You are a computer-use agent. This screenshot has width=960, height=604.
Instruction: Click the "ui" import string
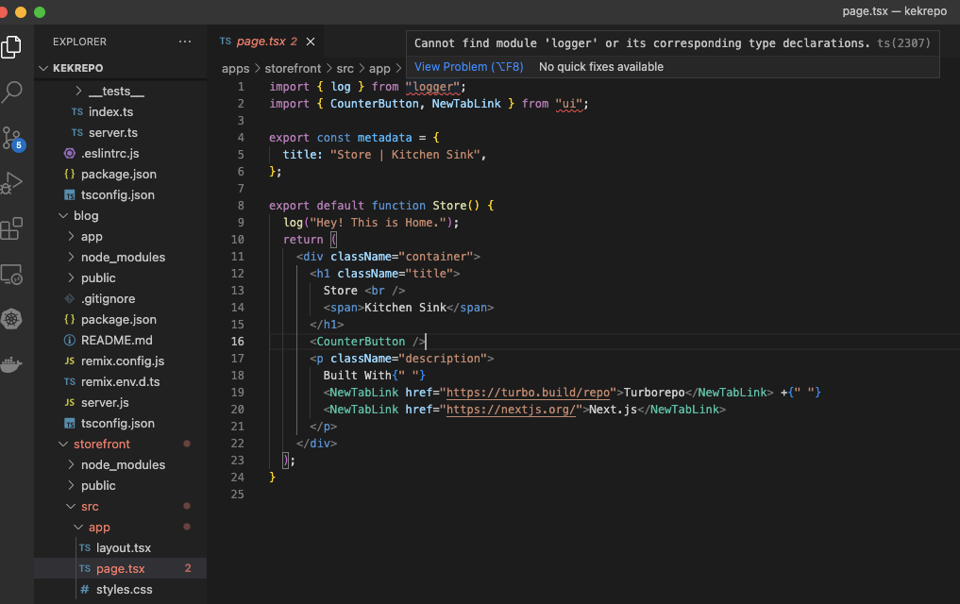tap(569, 104)
